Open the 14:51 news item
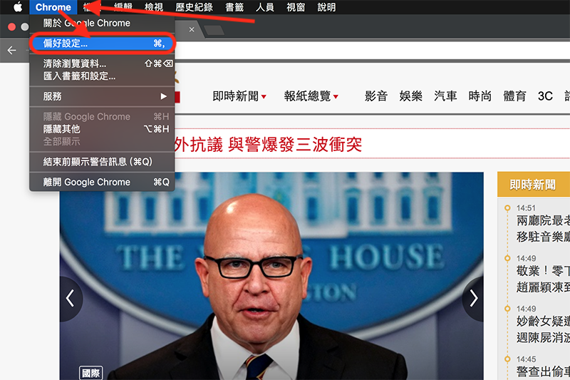Screen dimensions: 570x380 pos(541,221)
